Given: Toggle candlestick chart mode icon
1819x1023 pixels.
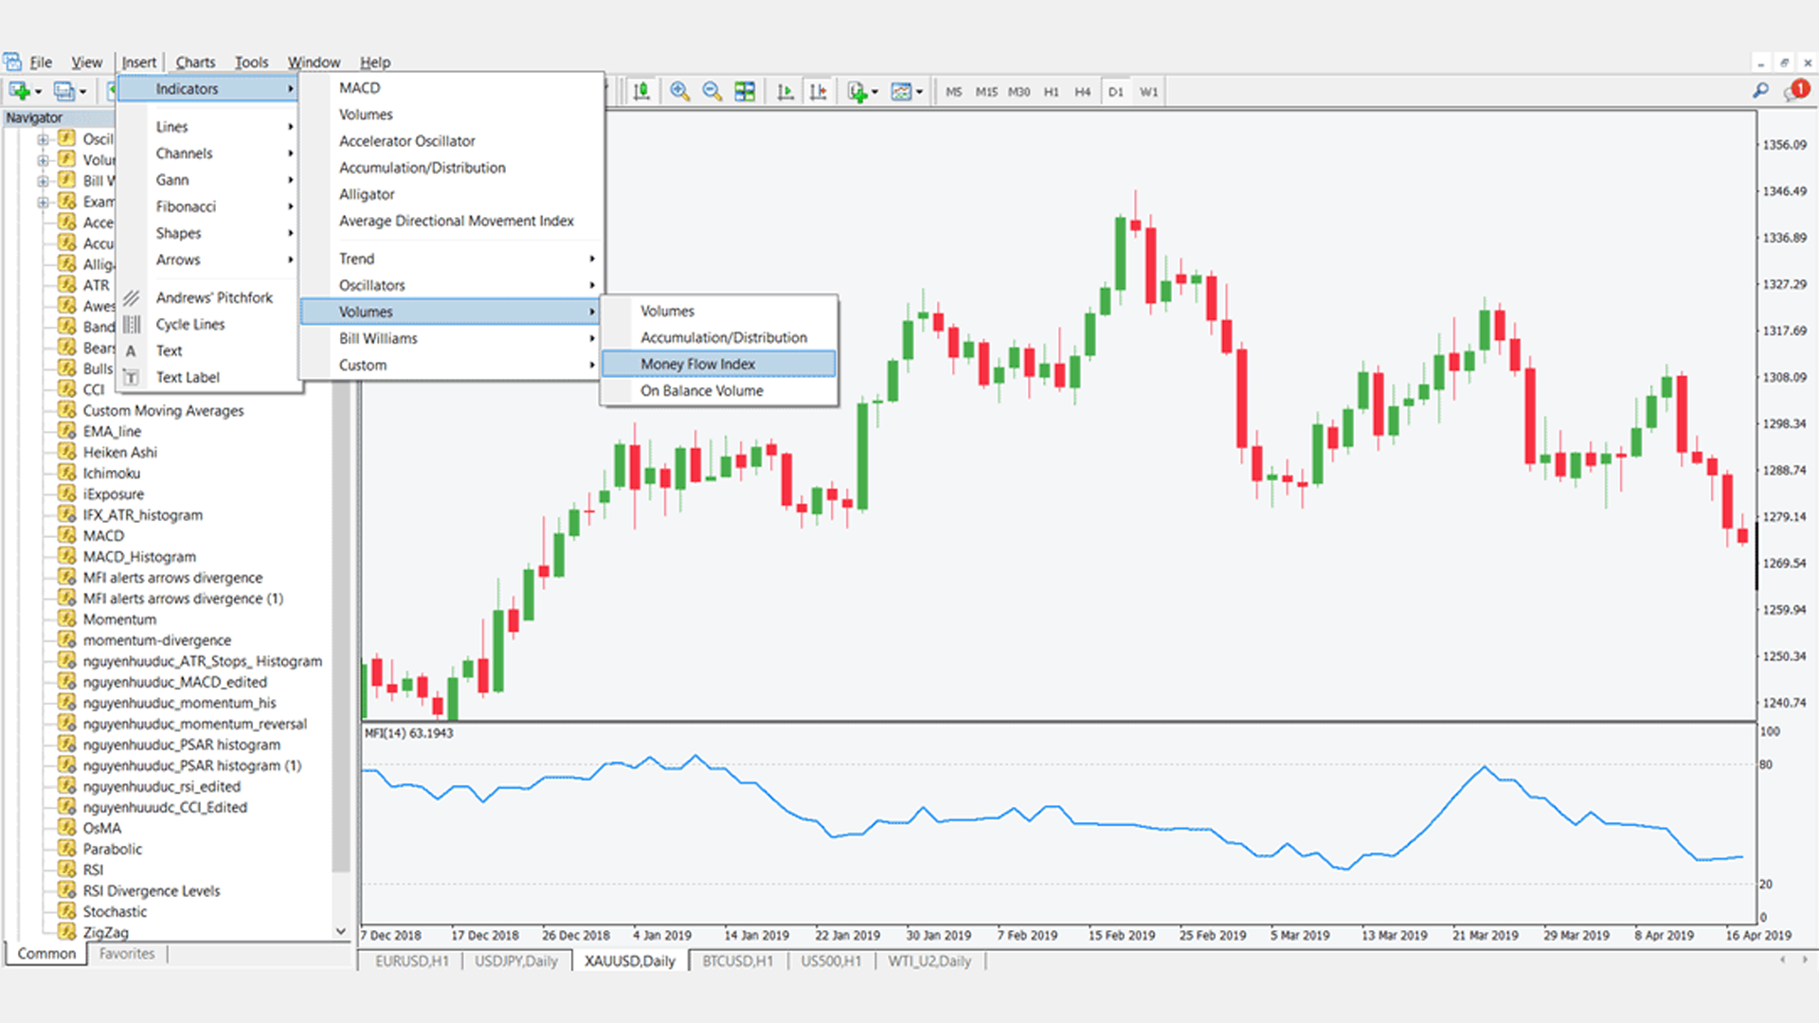Looking at the screenshot, I should tap(641, 92).
